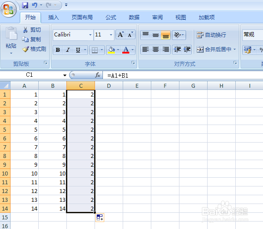Toggle underline formatting
This screenshot has height=229, width=263.
pyautogui.click(x=78, y=50)
